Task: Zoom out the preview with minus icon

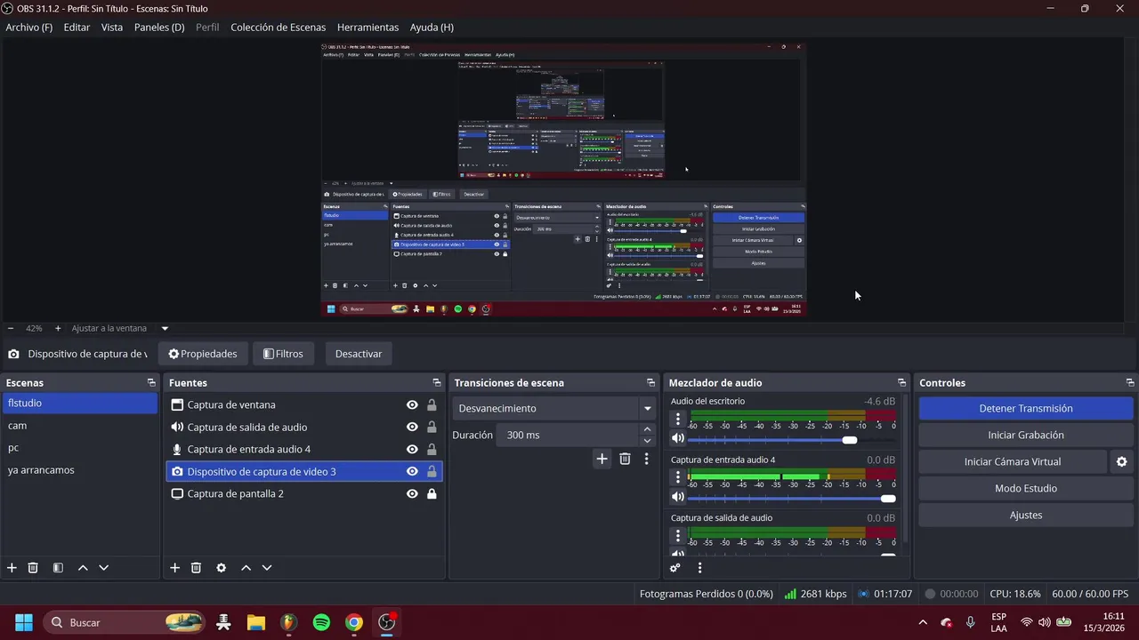Action: point(11,328)
